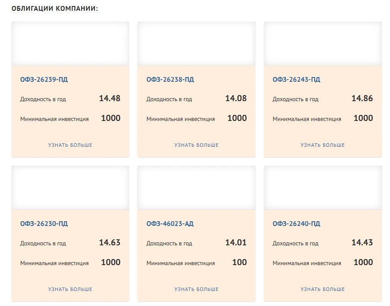Open the ОФЗ-26238-ПД bond title link

click(170, 80)
